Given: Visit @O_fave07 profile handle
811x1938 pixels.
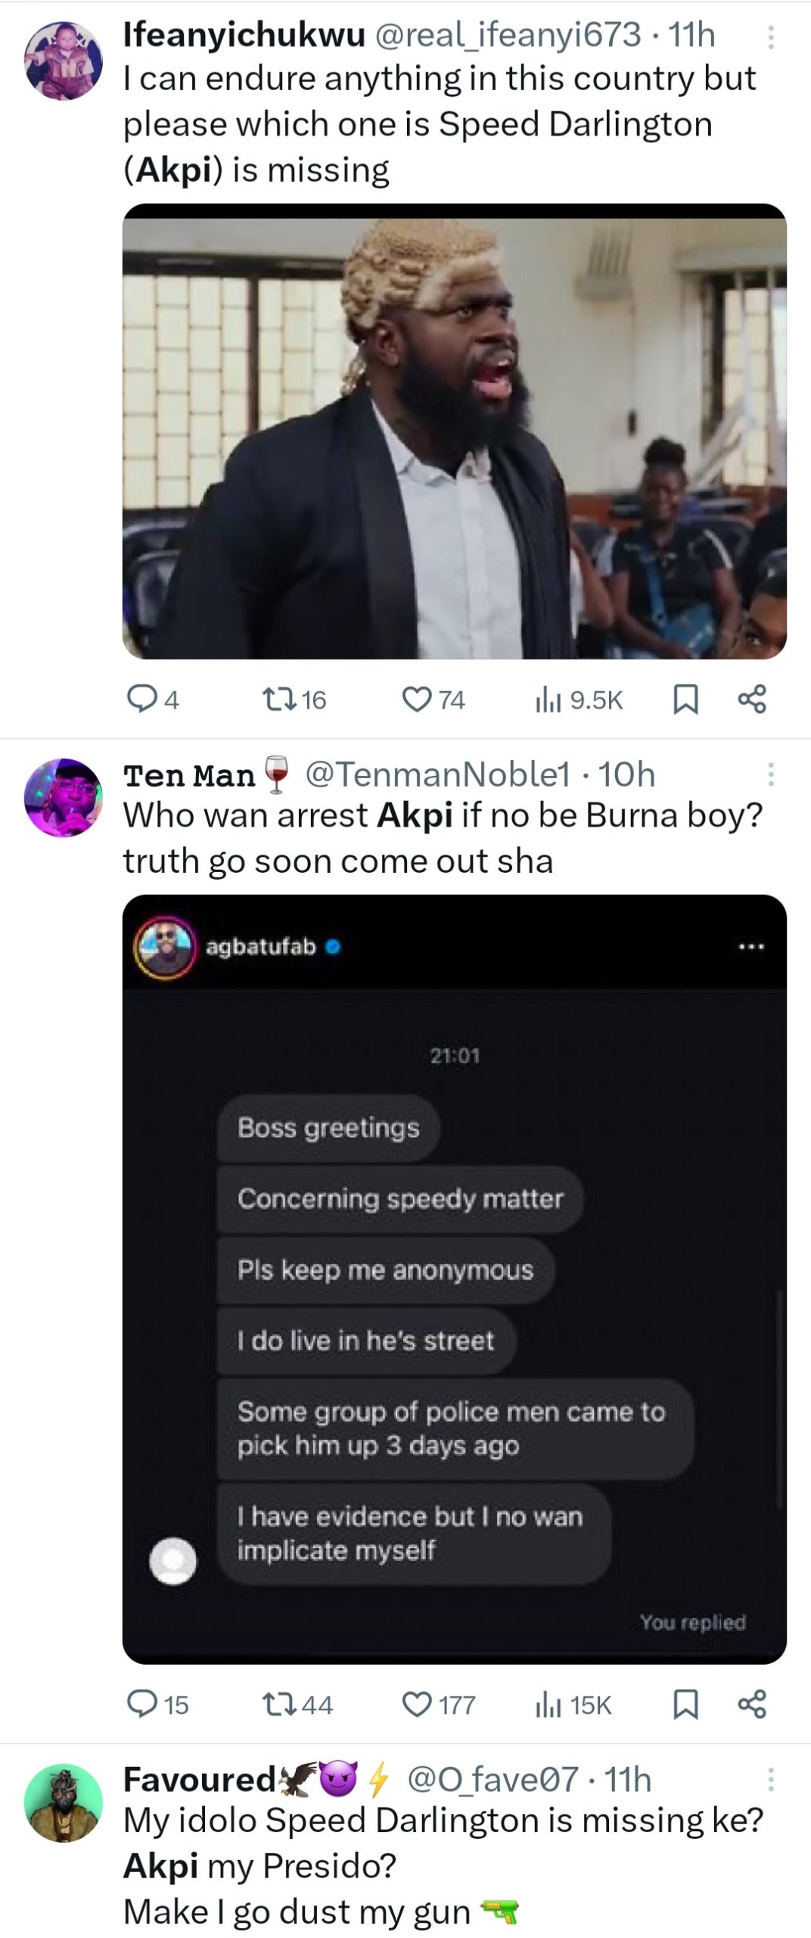Looking at the screenshot, I should click(493, 1779).
